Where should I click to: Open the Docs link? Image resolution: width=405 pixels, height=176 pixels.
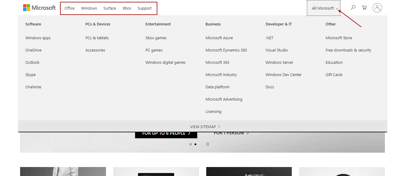(x=270, y=87)
